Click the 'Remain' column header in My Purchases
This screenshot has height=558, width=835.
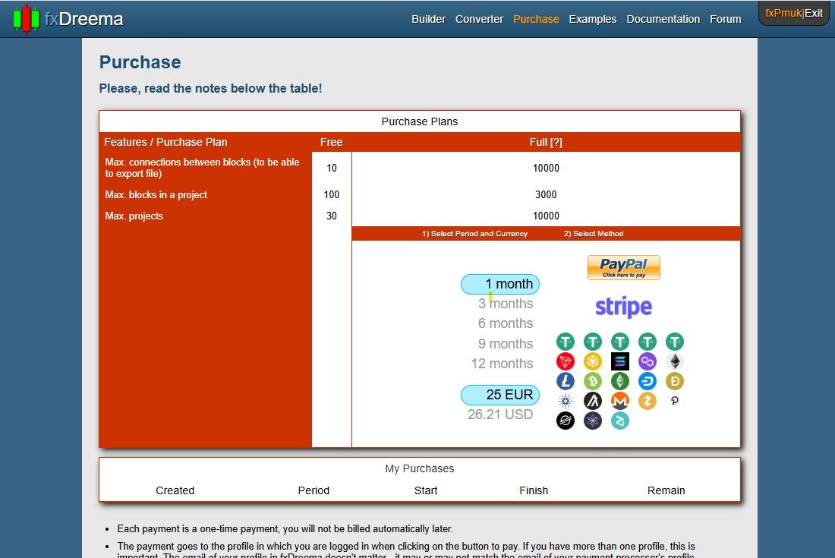pyautogui.click(x=666, y=490)
